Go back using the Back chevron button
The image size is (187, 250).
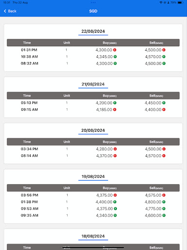pos(10,11)
